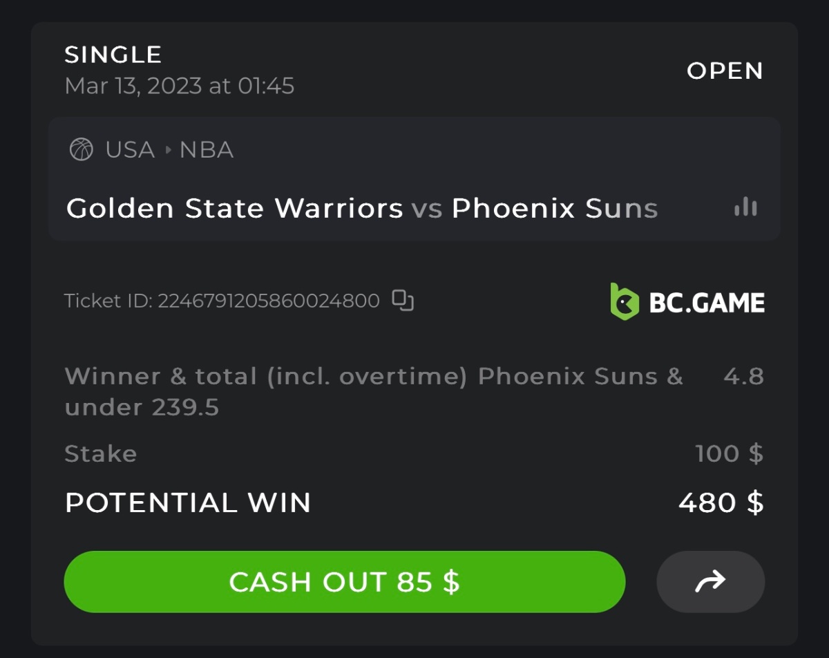
Task: Click the POTENTIAL WIN label
Action: coord(188,502)
